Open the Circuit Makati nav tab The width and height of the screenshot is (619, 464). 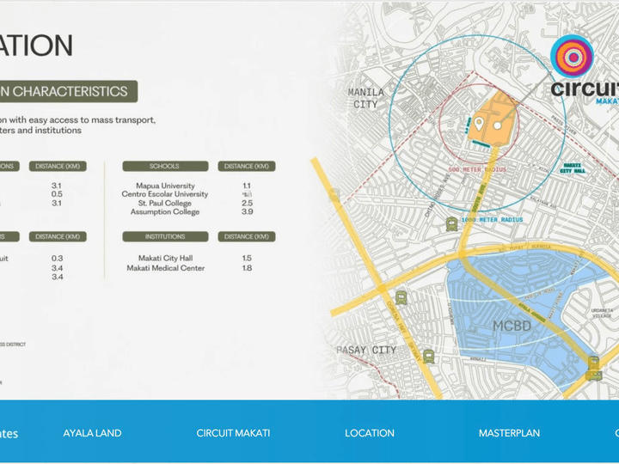(x=233, y=433)
